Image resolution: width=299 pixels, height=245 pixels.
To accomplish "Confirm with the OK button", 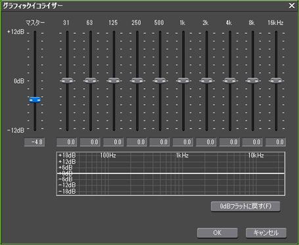I will pyautogui.click(x=218, y=232).
